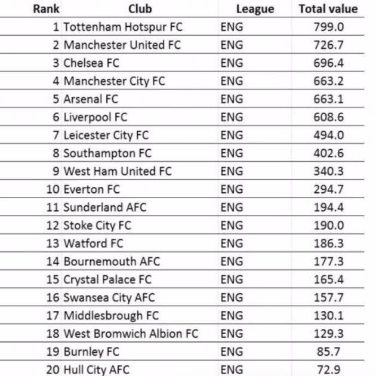Select the League column header
This screenshot has height=376, width=376.
point(255,10)
